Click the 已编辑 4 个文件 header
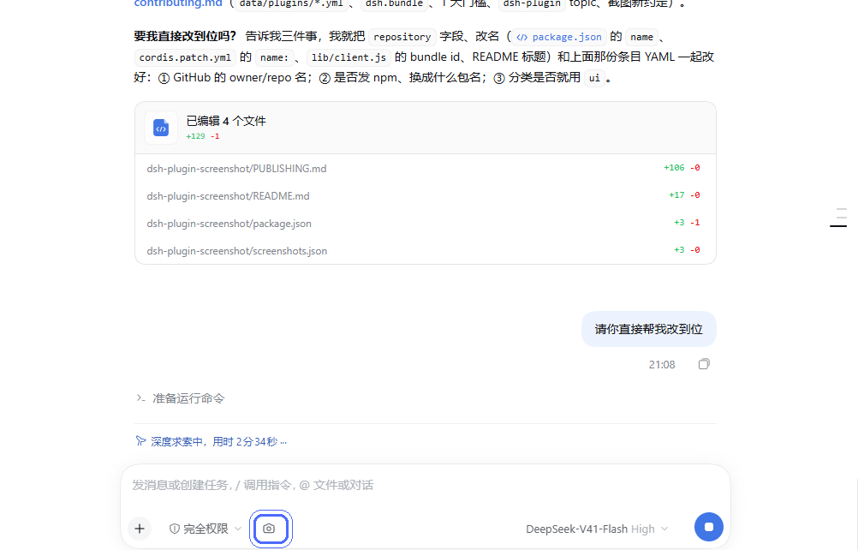 pos(426,128)
